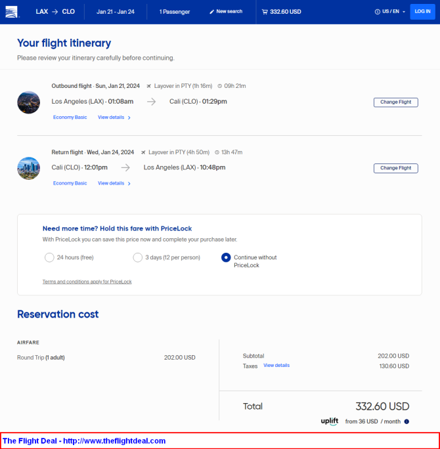
Task: Click the Subtotal 202.00 USD amount
Action: coord(393,356)
